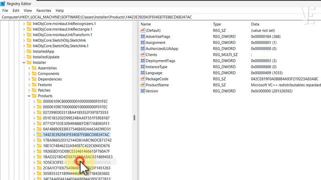Select InkObjCore.msinkaut.InkRecognizers.1 key
This screenshot has height=180, width=321.
coord(64,23)
